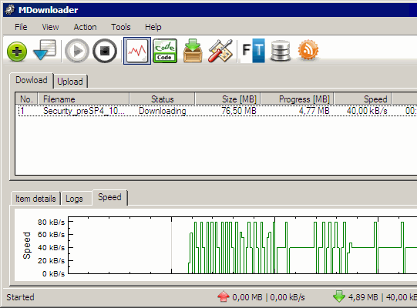Click the Started status bar text
Viewport: 417px width, 308px height.
point(20,297)
